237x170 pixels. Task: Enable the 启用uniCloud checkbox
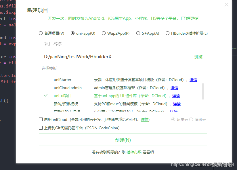41,120
